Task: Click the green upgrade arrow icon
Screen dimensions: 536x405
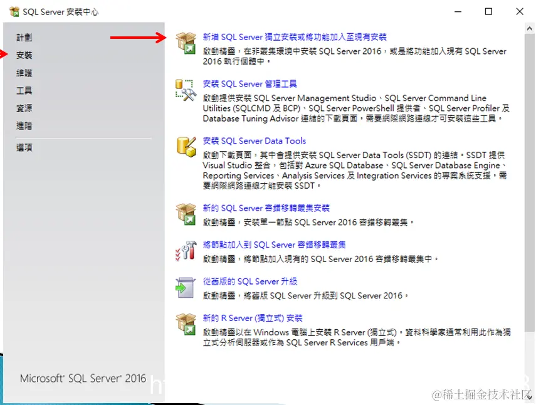Action: [x=186, y=288]
